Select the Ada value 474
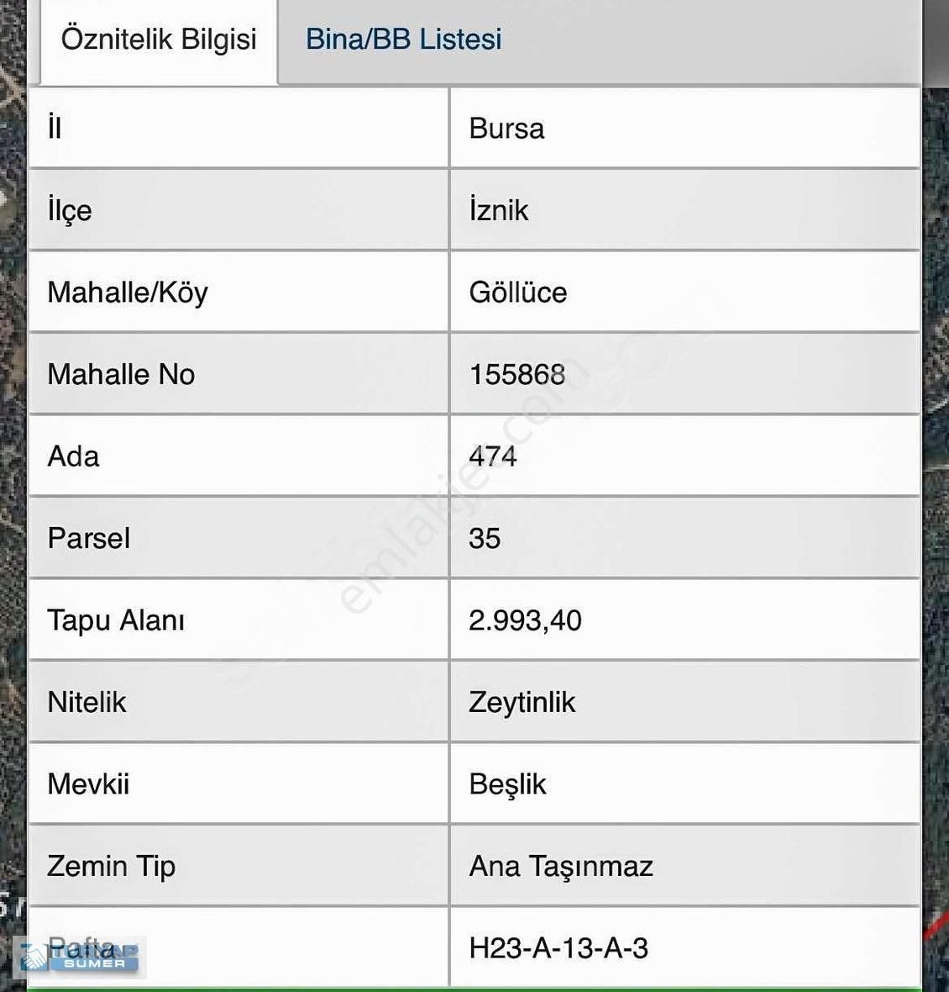 pyautogui.click(x=493, y=456)
